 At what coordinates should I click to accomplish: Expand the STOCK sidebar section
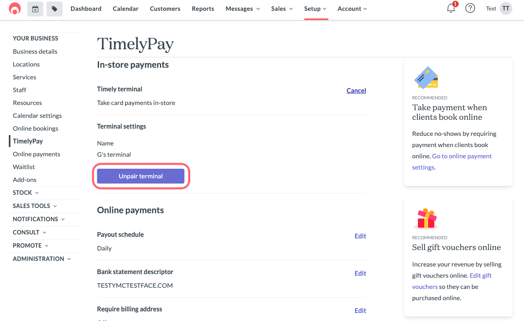(x=26, y=193)
